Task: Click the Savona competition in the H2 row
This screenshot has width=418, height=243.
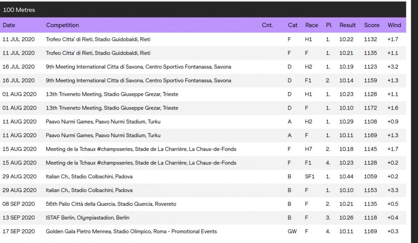Action: (138, 67)
